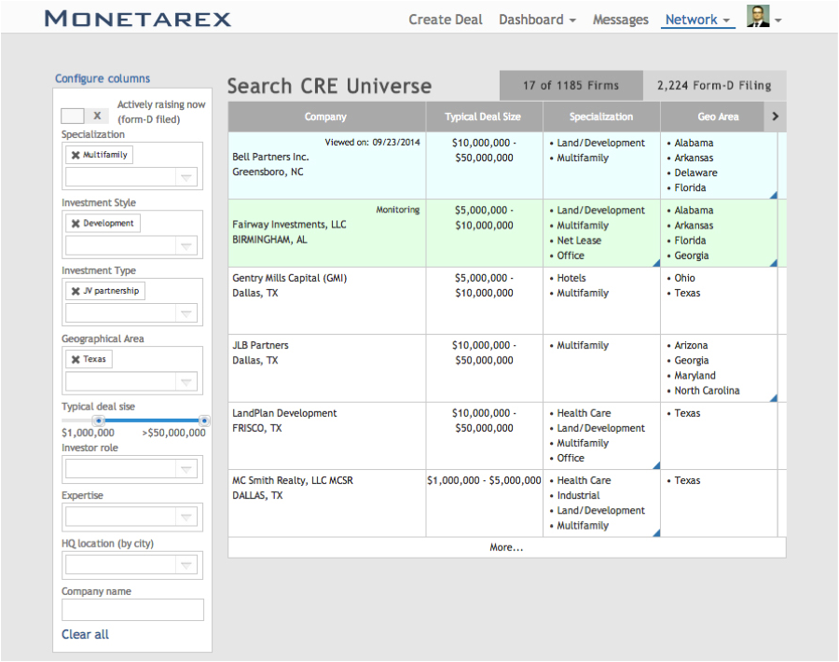
Task: Show next table columns arrow
Action: click(x=776, y=117)
